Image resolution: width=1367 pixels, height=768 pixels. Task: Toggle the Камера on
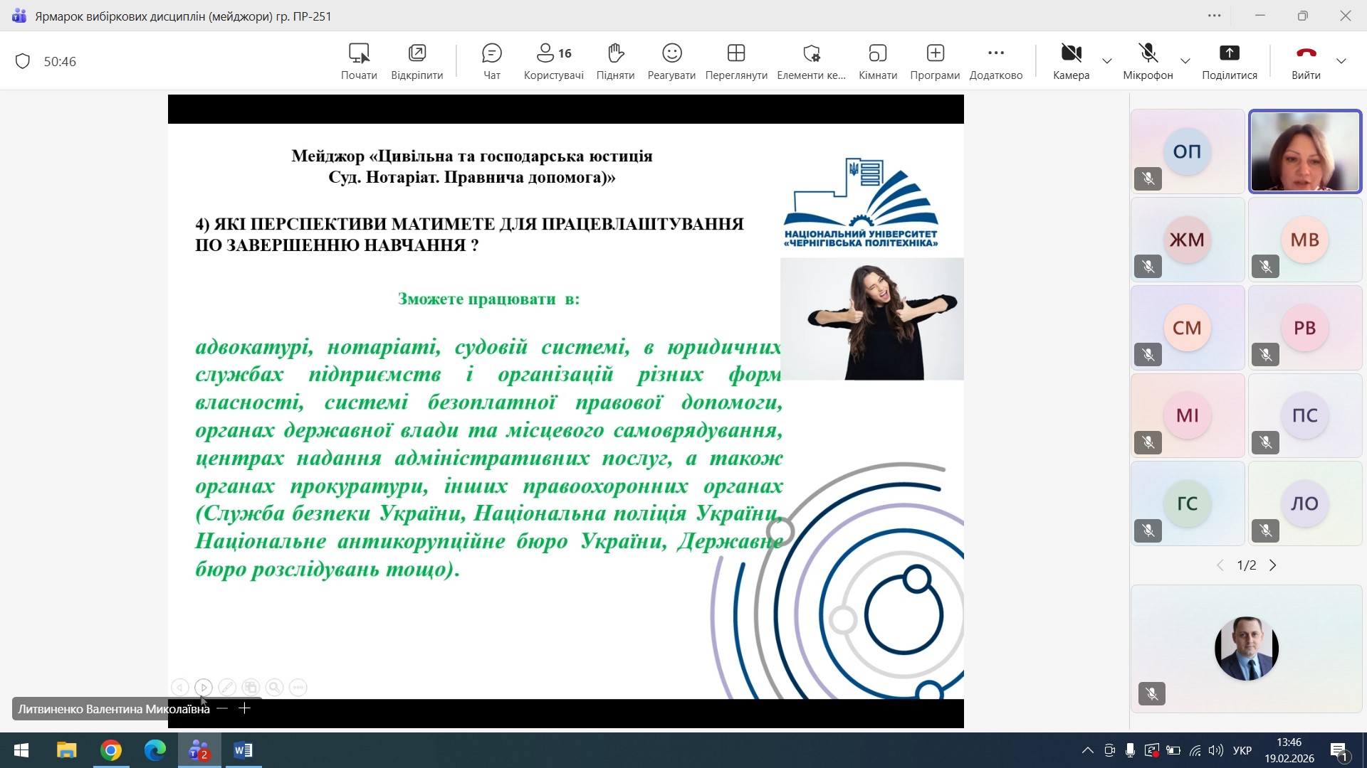1071,61
